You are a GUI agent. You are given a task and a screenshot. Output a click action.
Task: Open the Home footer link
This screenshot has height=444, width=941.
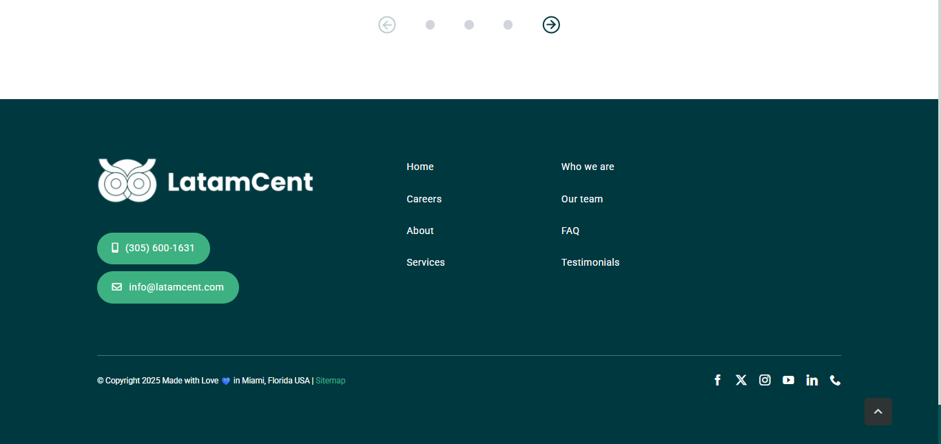pyautogui.click(x=420, y=167)
